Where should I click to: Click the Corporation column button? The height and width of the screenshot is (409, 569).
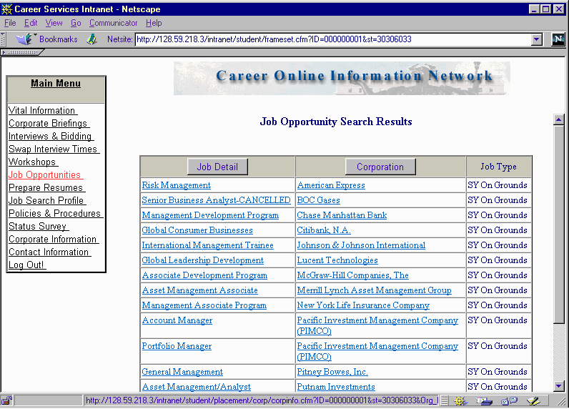(x=380, y=167)
